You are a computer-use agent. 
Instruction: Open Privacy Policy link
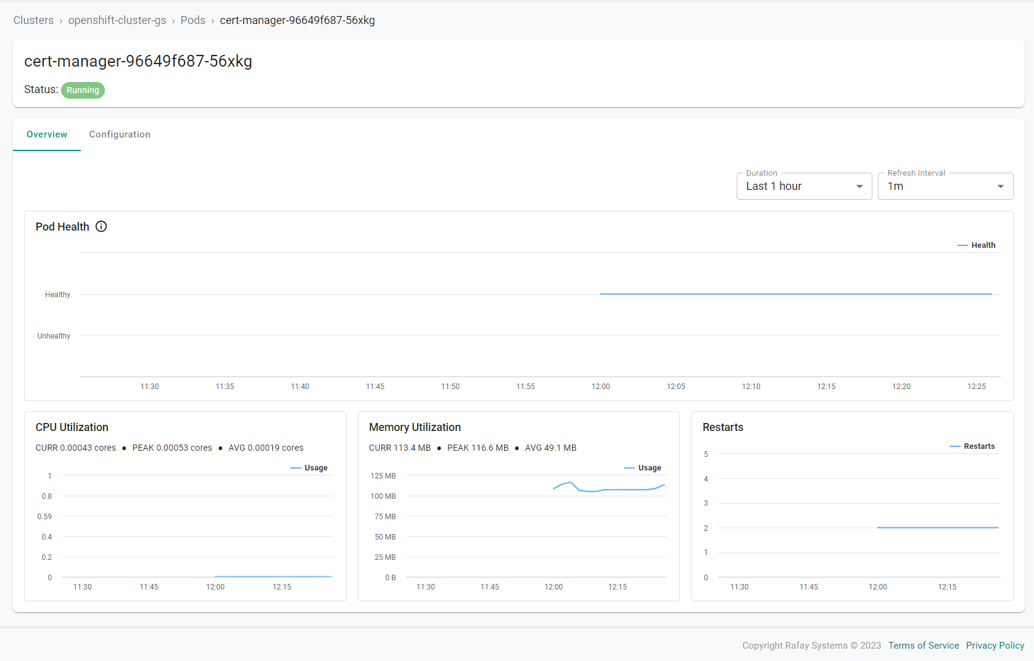tap(995, 646)
